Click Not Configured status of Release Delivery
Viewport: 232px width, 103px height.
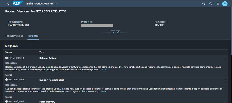[14, 58]
